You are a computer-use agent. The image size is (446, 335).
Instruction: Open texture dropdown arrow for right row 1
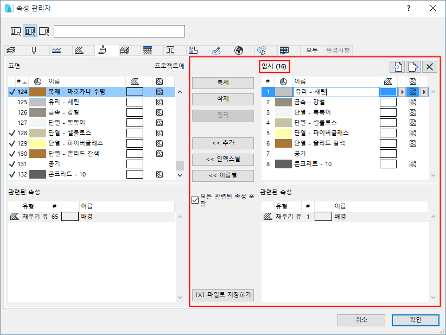point(424,92)
